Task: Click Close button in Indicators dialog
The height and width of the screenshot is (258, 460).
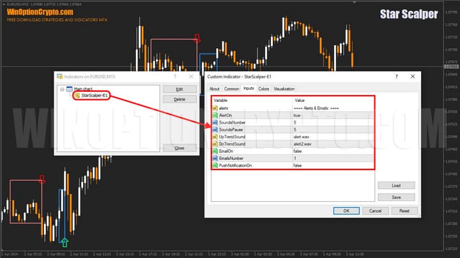Action: click(180, 148)
